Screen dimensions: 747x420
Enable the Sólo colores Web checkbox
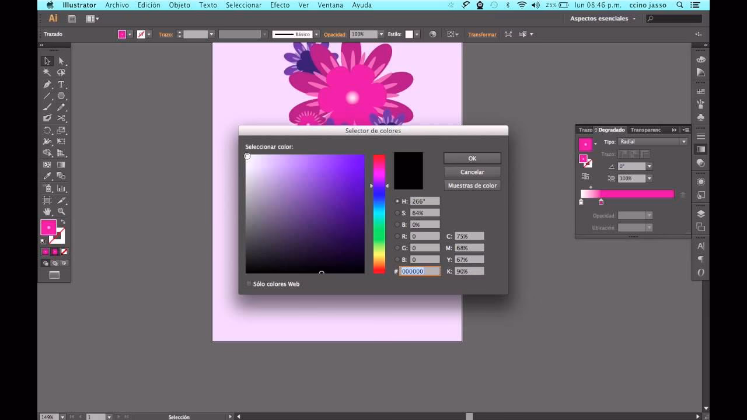pos(249,283)
